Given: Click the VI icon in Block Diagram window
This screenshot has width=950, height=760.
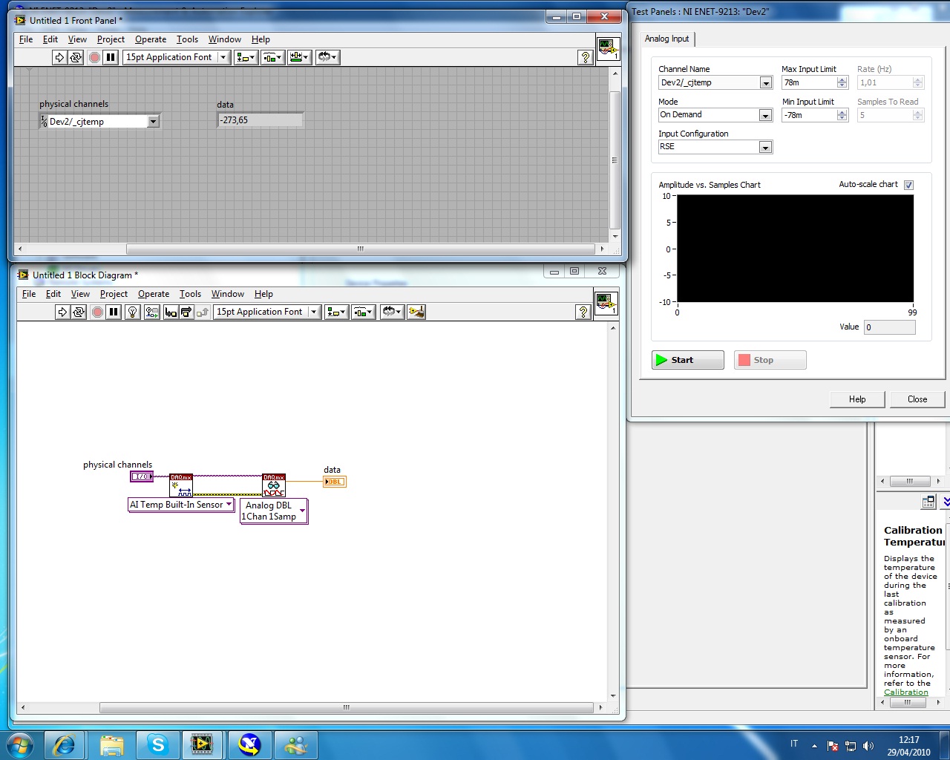Looking at the screenshot, I should tap(606, 303).
